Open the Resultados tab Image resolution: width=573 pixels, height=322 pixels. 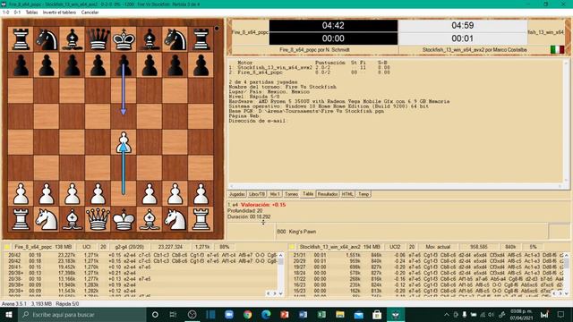(328, 194)
